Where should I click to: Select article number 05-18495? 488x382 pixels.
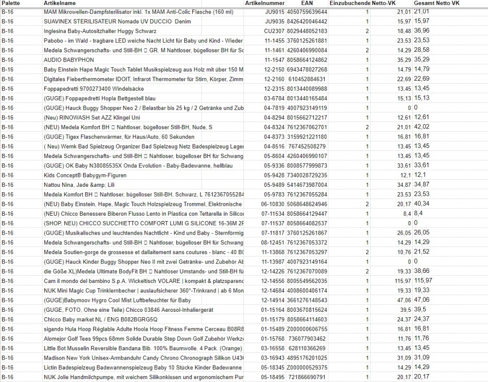(273, 378)
